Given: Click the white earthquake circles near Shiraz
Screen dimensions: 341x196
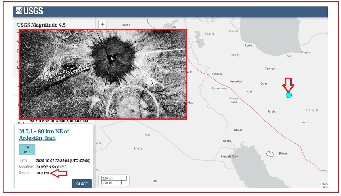Looking at the screenshot, I should click(270, 154).
